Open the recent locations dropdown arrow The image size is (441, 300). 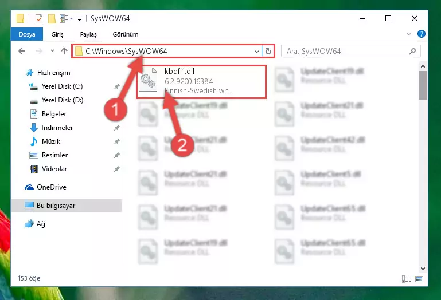52,51
